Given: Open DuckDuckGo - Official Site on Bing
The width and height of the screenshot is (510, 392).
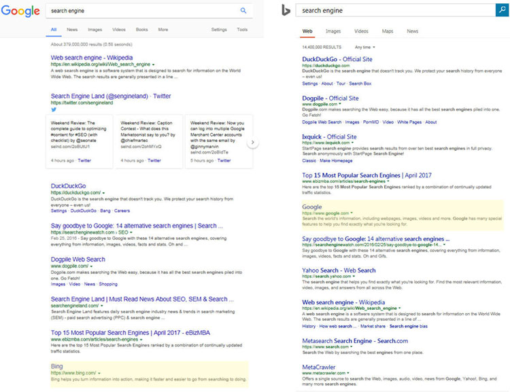Looking at the screenshot, I should pos(337,59).
